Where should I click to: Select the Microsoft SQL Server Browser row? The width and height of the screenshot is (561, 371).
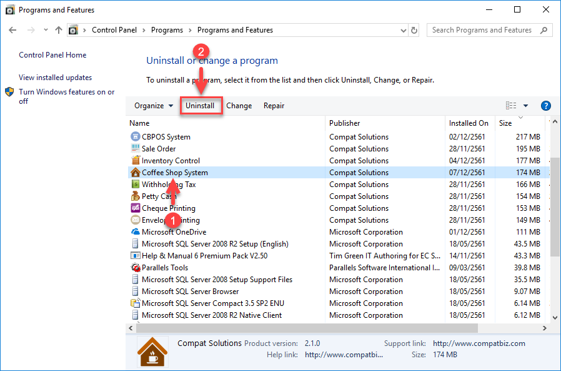(339, 291)
